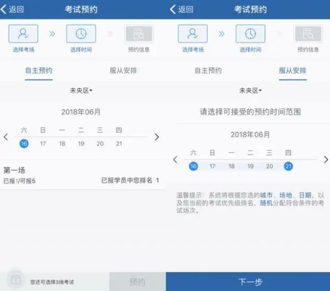Image resolution: width=330 pixels, height=291 pixels.
Task: Select the 预约信息 step icon on left screen
Action: pyautogui.click(x=139, y=34)
